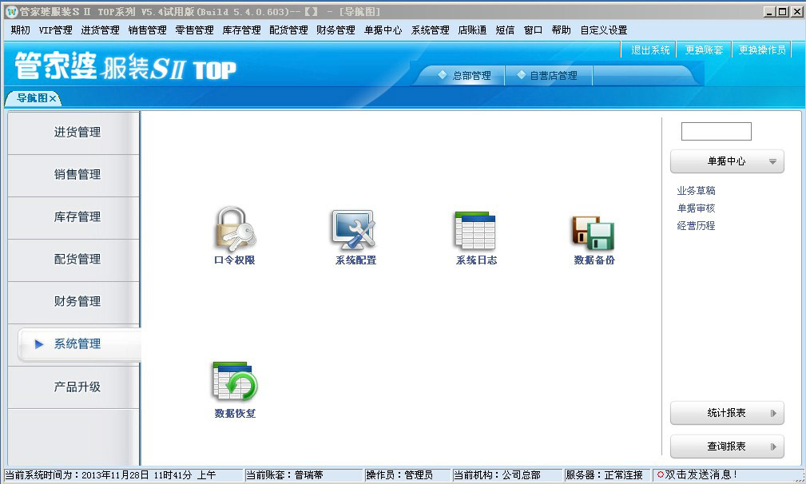Open the 系统日志 table icon
The image size is (806, 484).
(x=475, y=230)
